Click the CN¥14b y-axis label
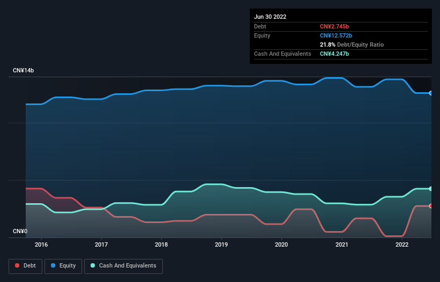This screenshot has width=440, height=282. pos(23,70)
